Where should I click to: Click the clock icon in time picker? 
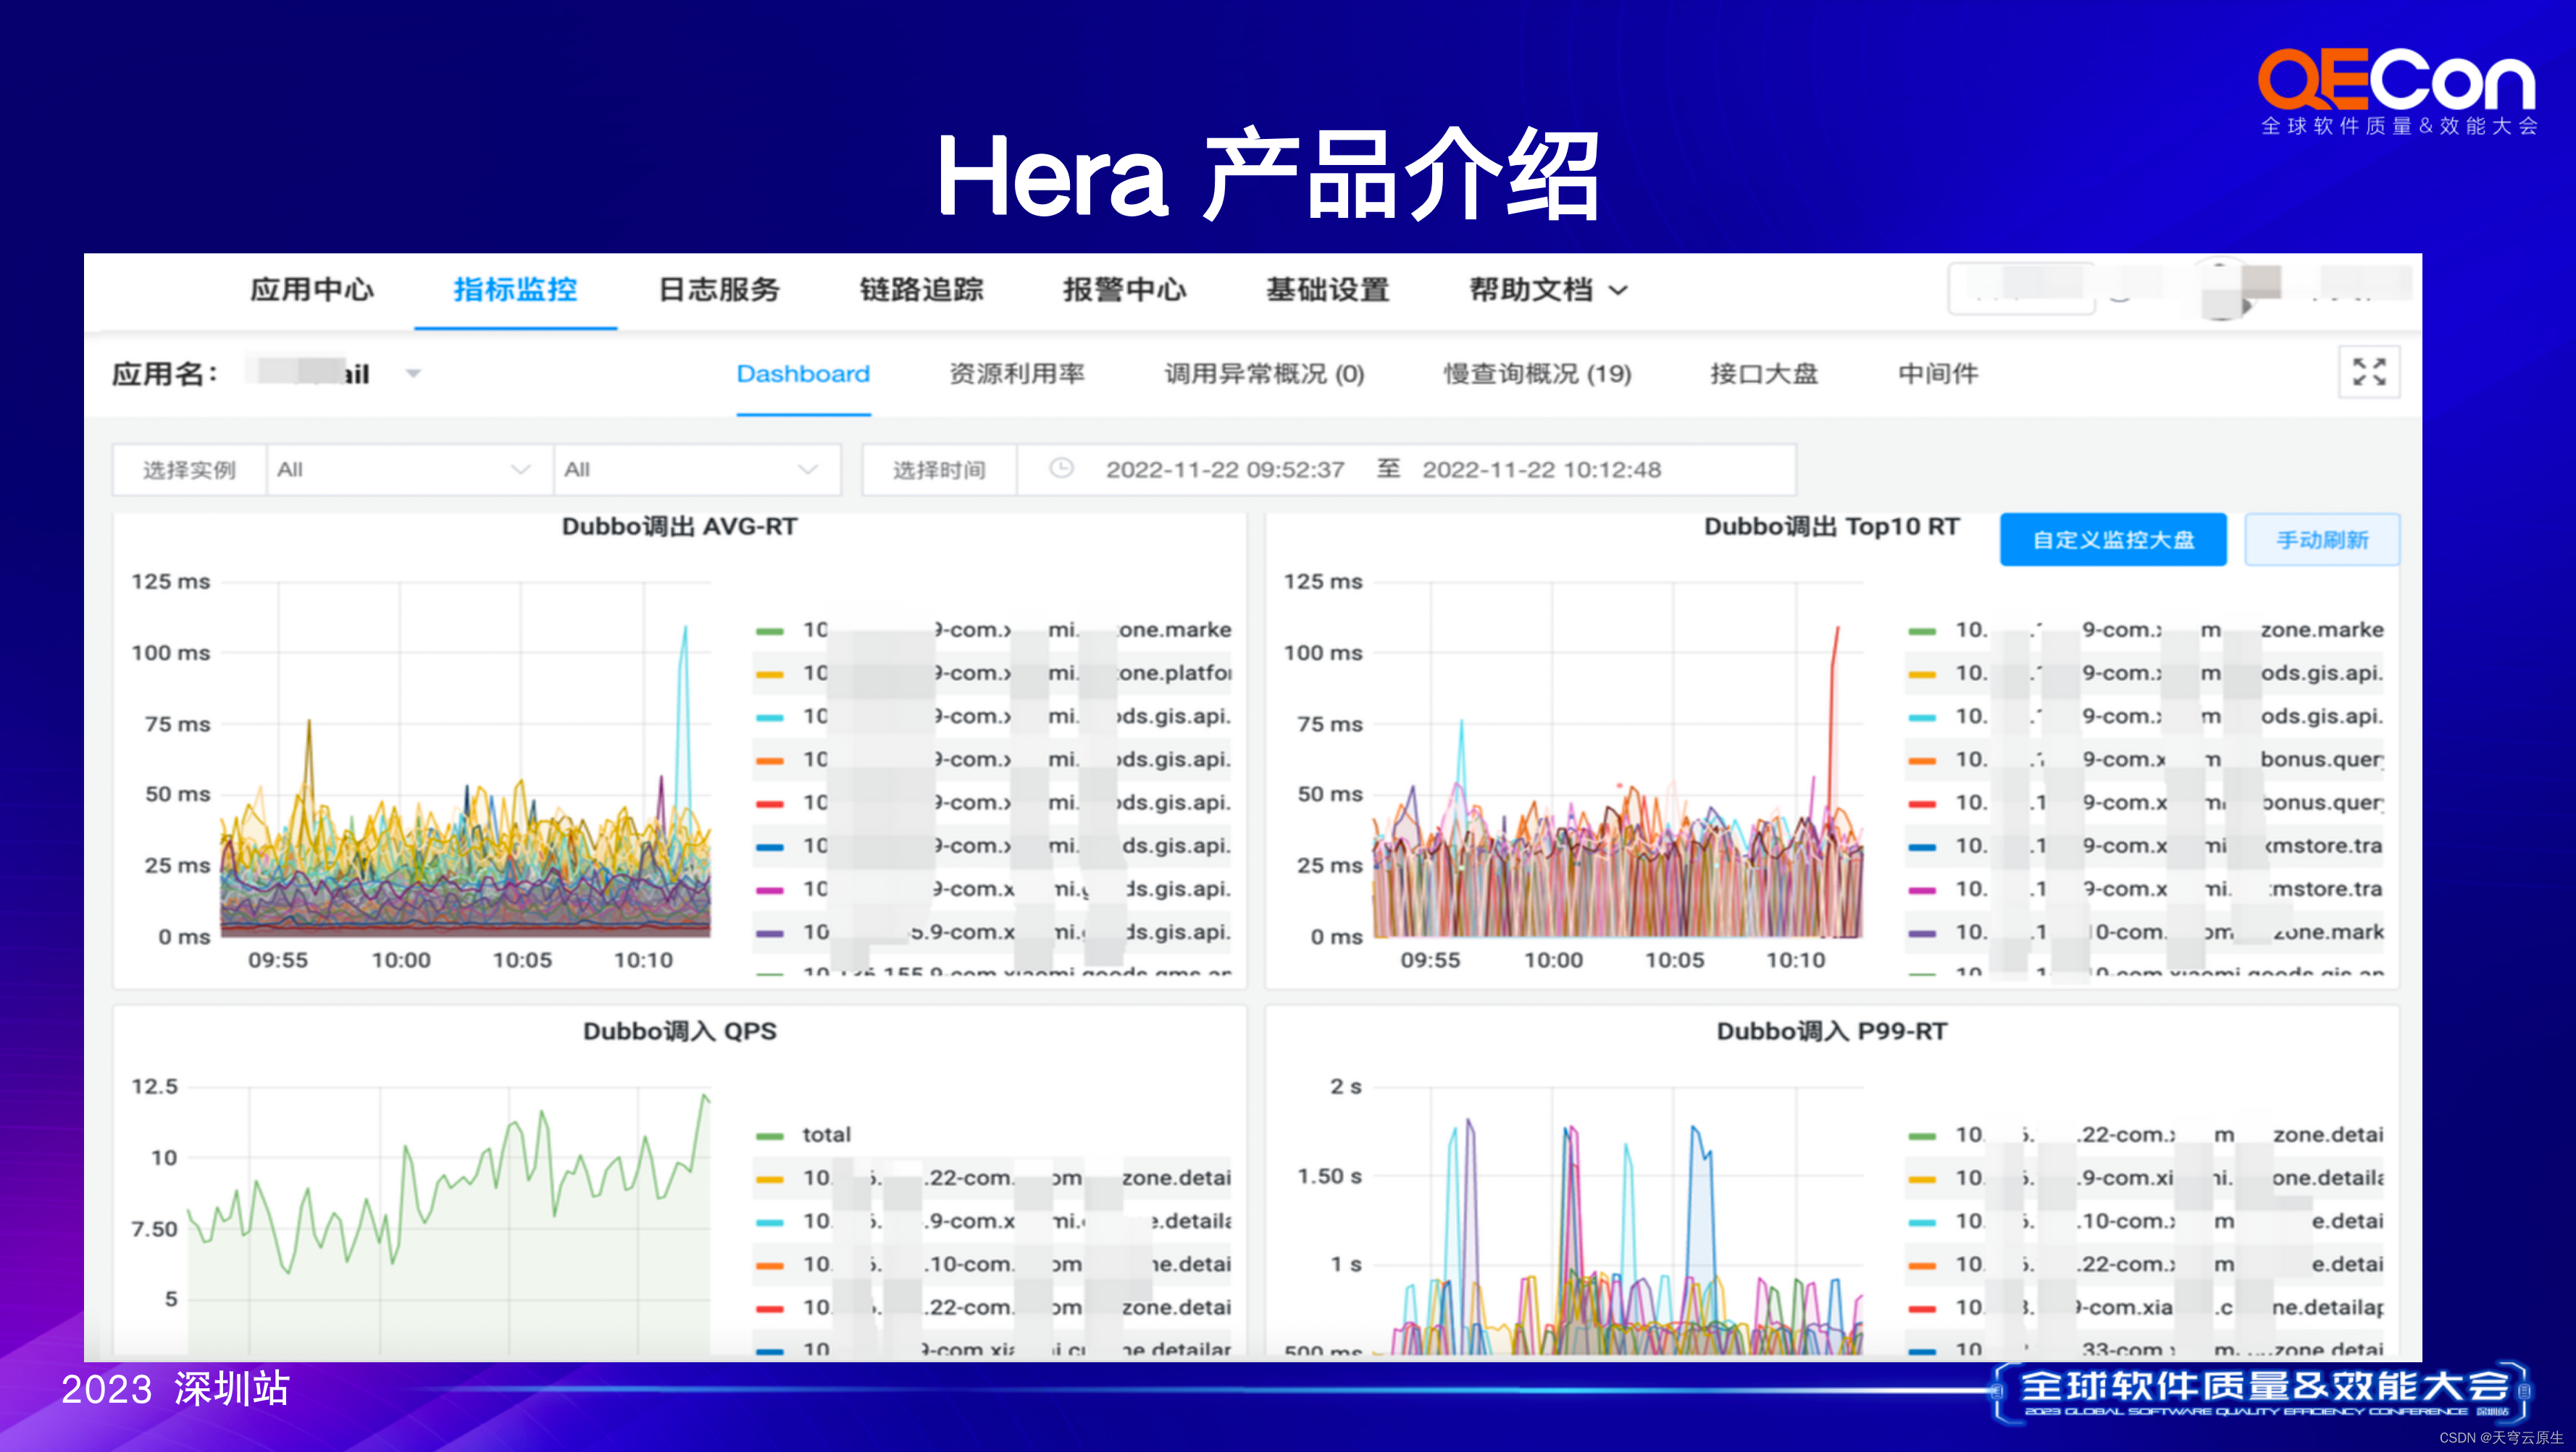[1061, 468]
